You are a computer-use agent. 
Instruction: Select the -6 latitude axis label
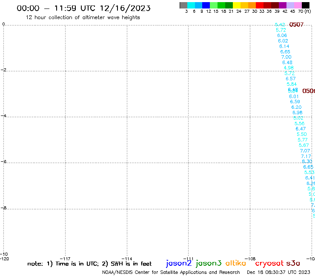pos(3,161)
